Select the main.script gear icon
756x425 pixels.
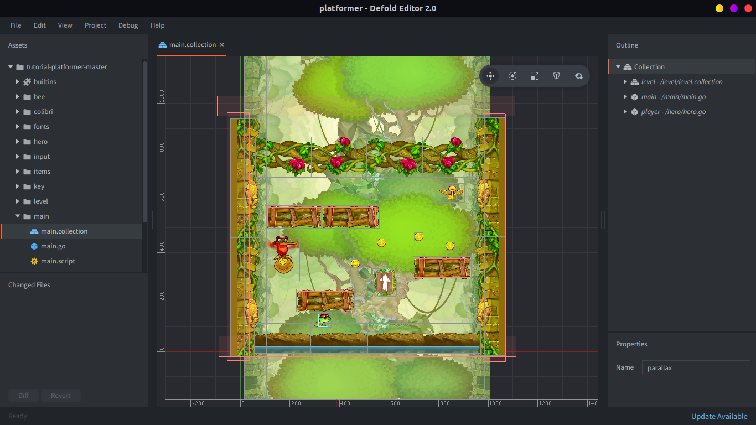[x=34, y=261]
